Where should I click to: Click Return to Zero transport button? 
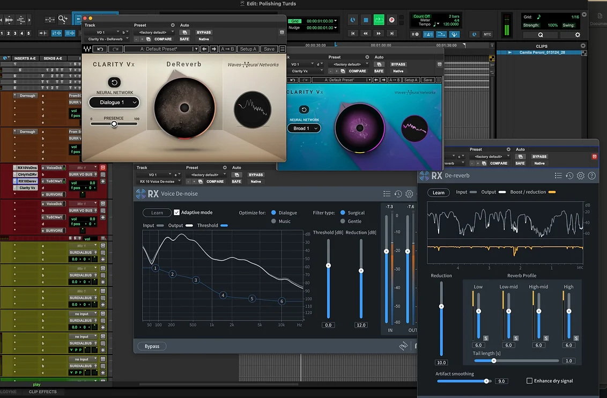pos(353,34)
